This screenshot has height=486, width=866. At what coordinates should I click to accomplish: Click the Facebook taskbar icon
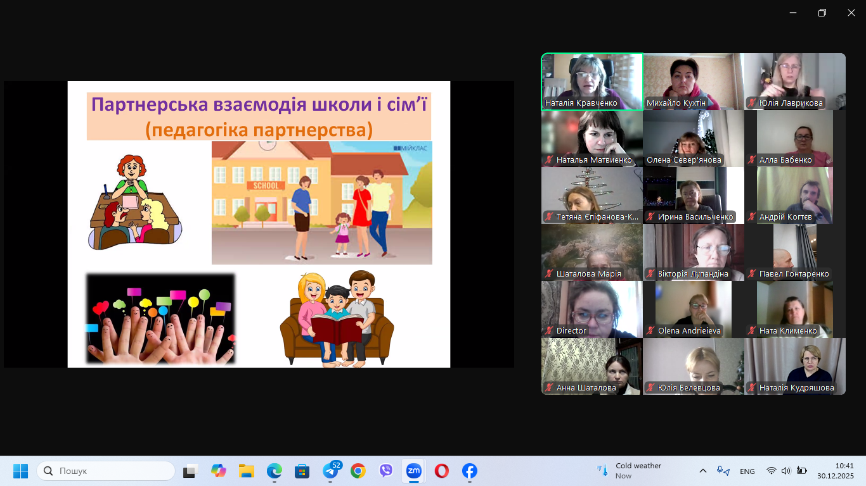tap(470, 471)
